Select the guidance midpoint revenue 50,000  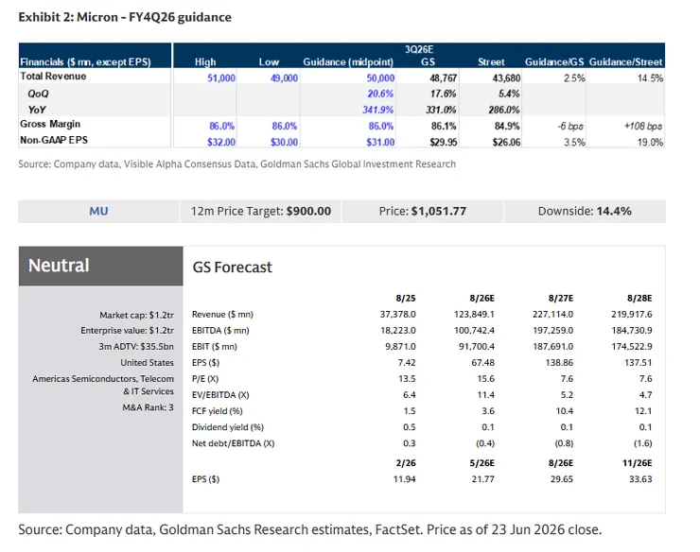click(x=380, y=78)
